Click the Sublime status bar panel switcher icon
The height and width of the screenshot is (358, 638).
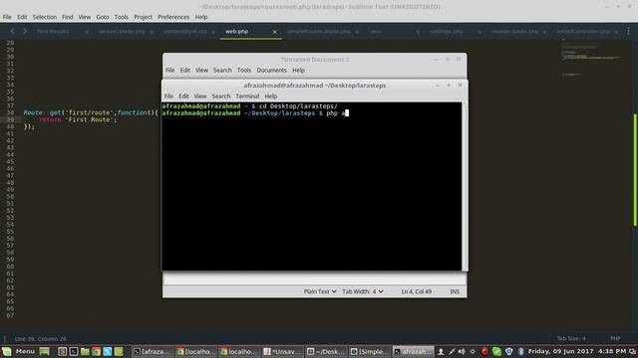[4, 338]
